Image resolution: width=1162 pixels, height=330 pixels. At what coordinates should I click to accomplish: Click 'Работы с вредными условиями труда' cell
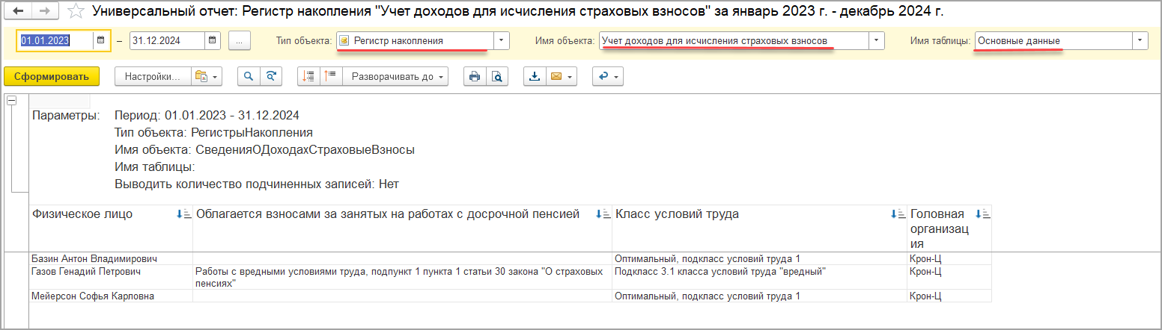[402, 278]
